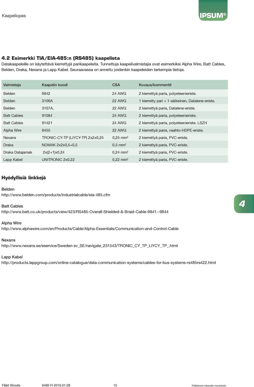Viewport: 254px width, 387px height.
Task: Select cable code '91421' cell
Action: 47,123
